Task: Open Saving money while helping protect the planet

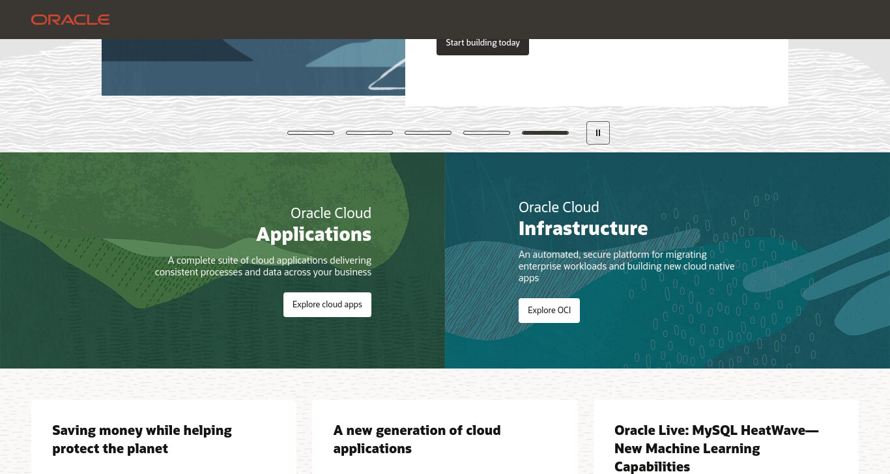Action: pos(142,439)
